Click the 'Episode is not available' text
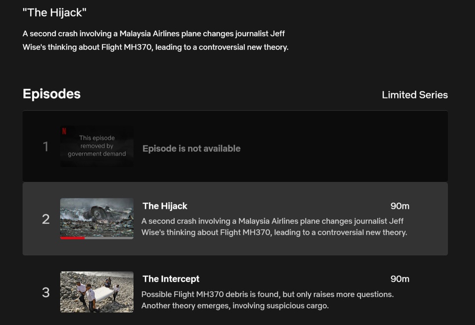Viewport: 475px width, 325px height. (191, 148)
